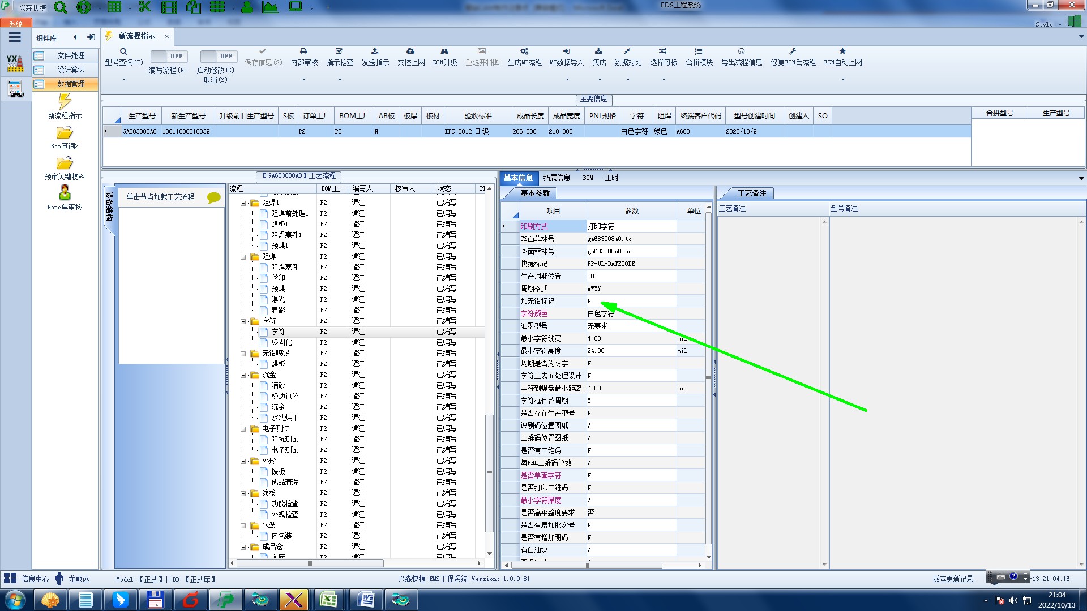Switch to the 拓展信息 tab

tap(557, 178)
